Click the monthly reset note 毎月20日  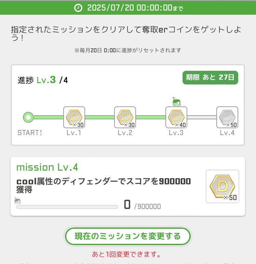[x=128, y=50]
